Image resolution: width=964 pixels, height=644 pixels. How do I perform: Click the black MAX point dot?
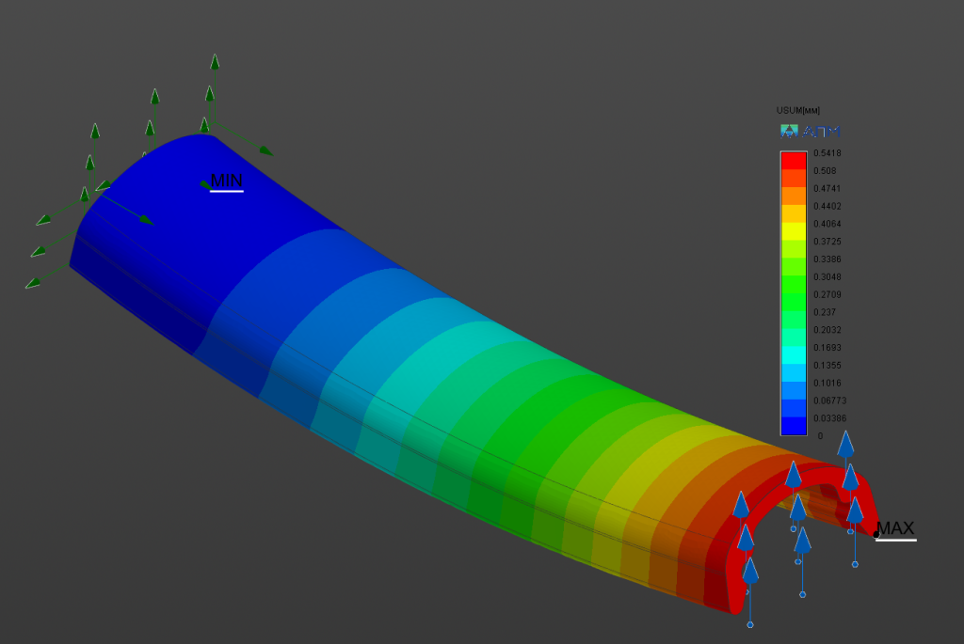[876, 535]
